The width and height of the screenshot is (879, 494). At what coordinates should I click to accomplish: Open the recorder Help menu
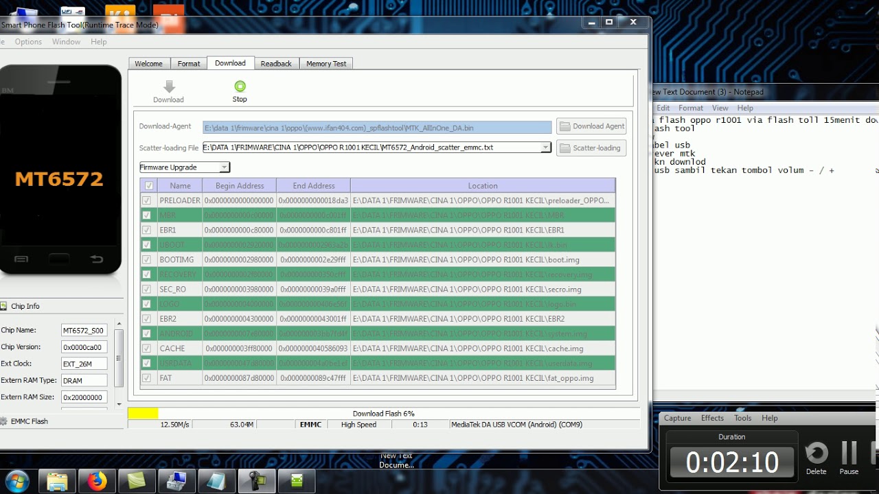point(769,418)
